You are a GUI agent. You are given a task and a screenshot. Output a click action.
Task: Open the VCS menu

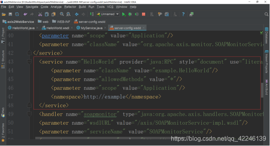[x=110, y=7]
